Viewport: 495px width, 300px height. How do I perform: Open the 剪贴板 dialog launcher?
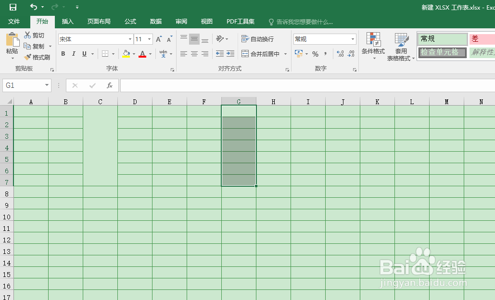pyautogui.click(x=52, y=70)
